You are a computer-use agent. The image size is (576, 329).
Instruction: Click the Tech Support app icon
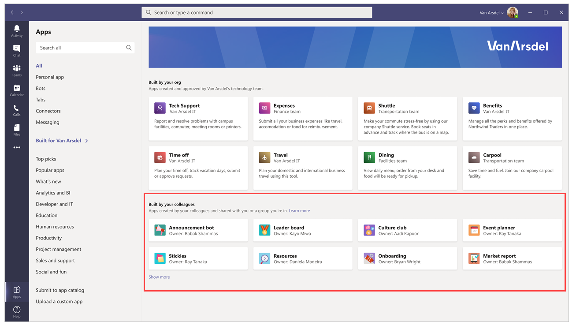(x=160, y=108)
